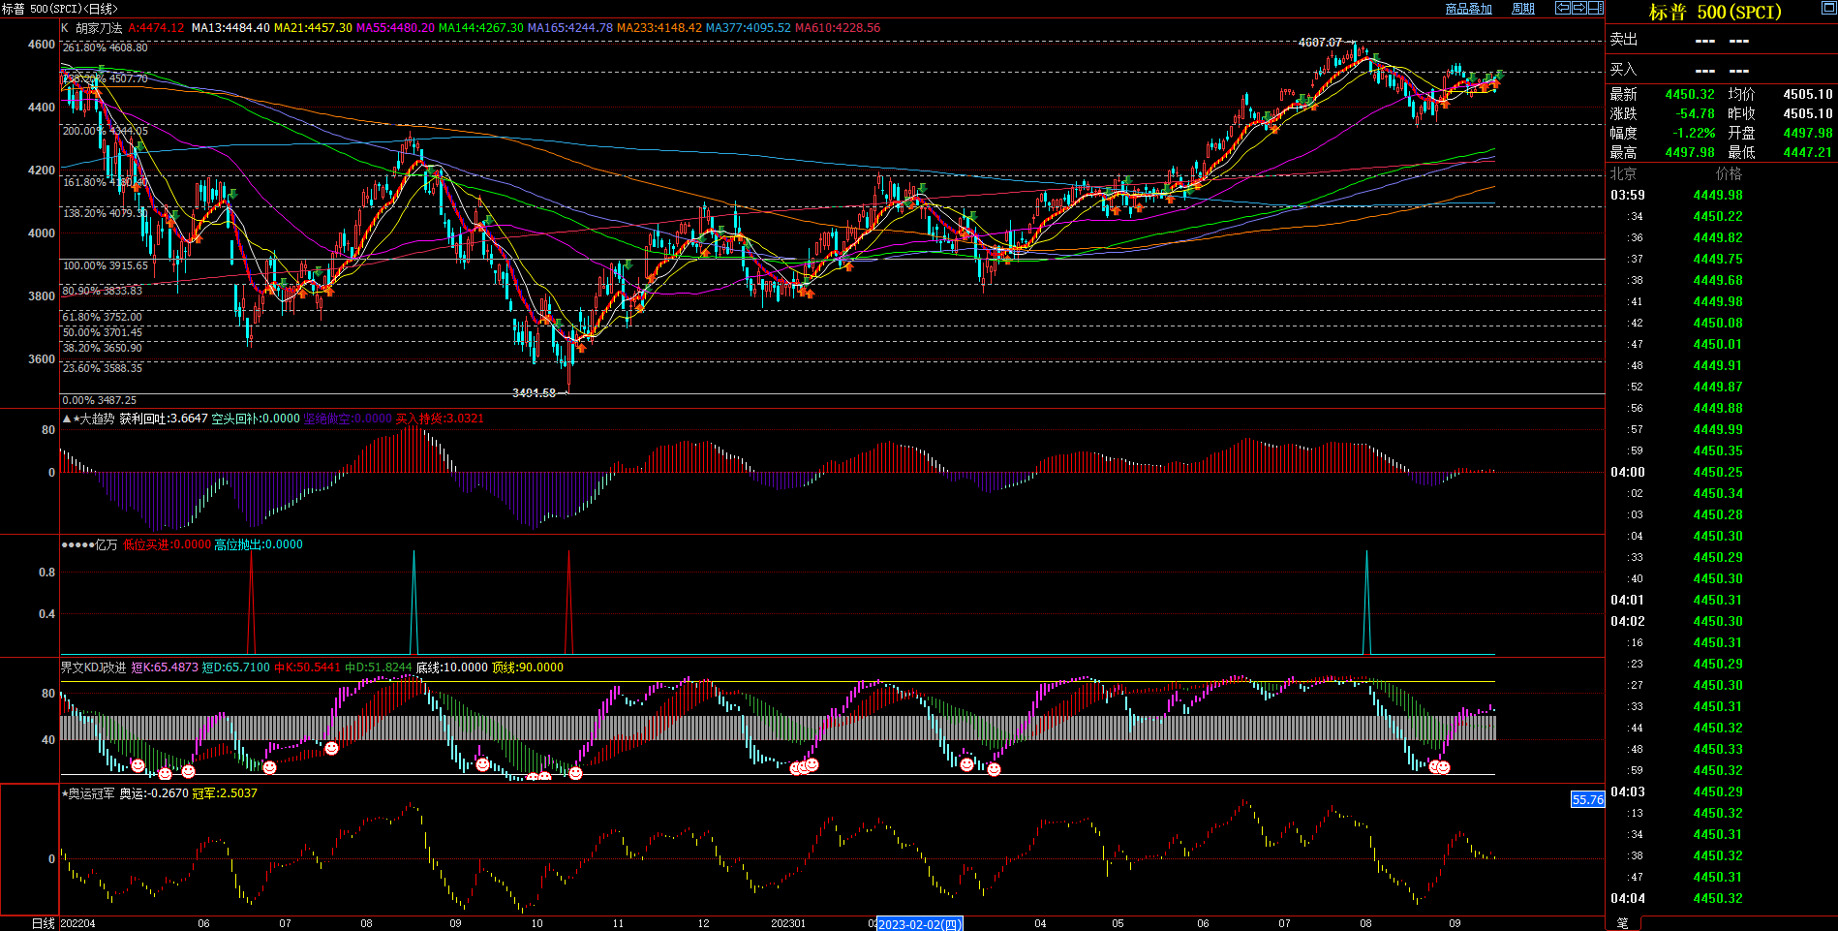The image size is (1838, 931).
Task: Select the 笔 tick tab
Action: (x=1622, y=923)
